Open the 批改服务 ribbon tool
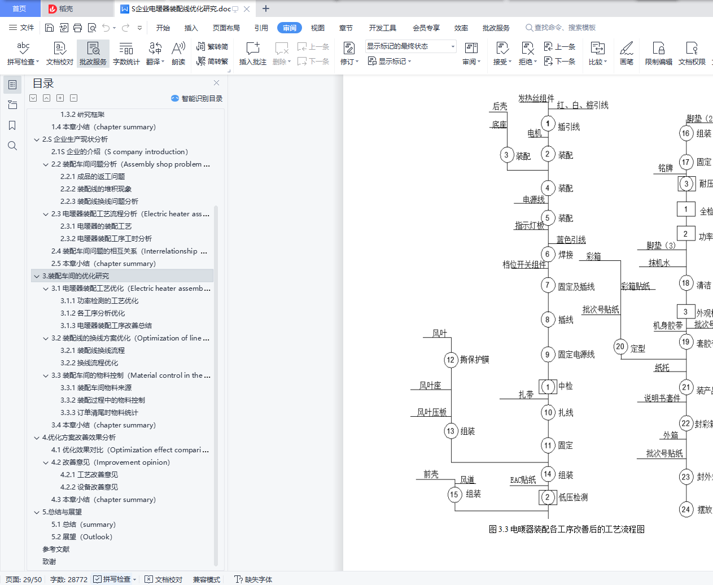 coord(93,54)
